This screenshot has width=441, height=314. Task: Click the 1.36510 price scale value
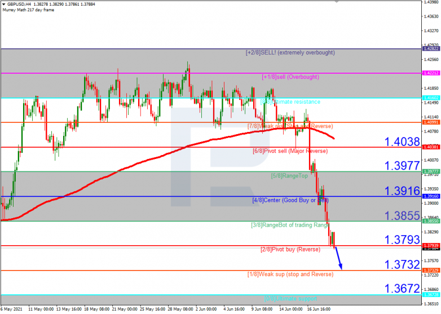pos(431,304)
